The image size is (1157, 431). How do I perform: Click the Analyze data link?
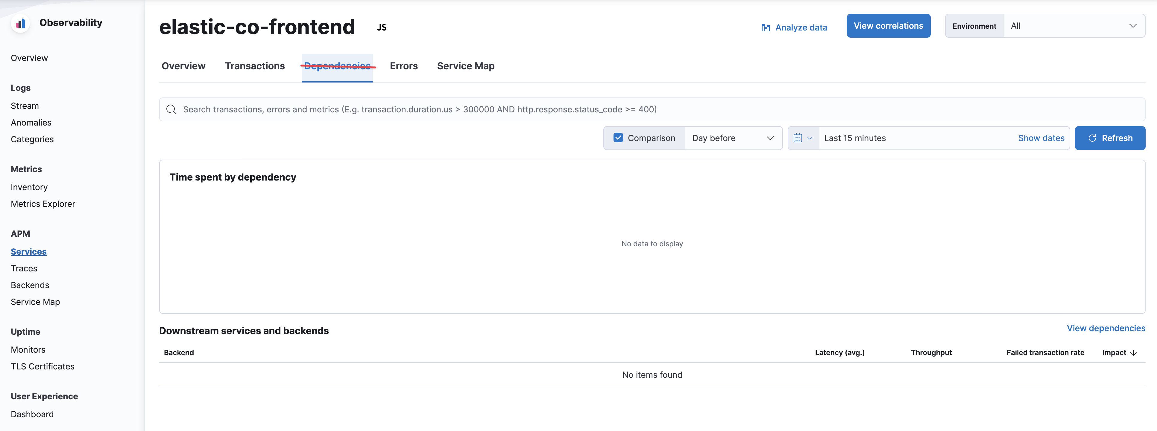click(x=801, y=28)
